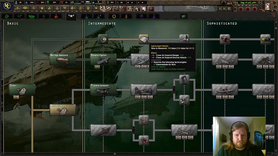Image resolution: width=278 pixels, height=156 pixels.
Task: Switch to the orange figure research tab
Action: click(56, 16)
